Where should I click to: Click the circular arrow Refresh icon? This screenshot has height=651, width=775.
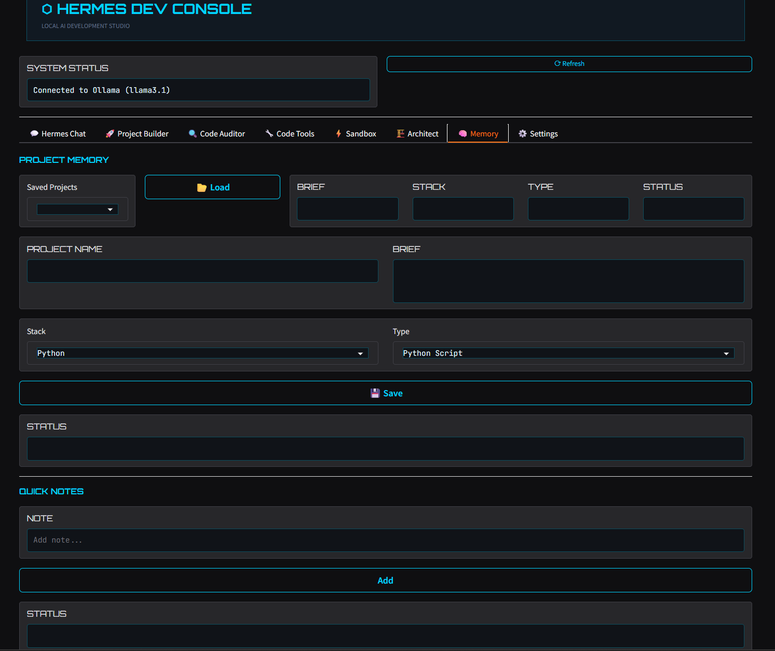[558, 64]
